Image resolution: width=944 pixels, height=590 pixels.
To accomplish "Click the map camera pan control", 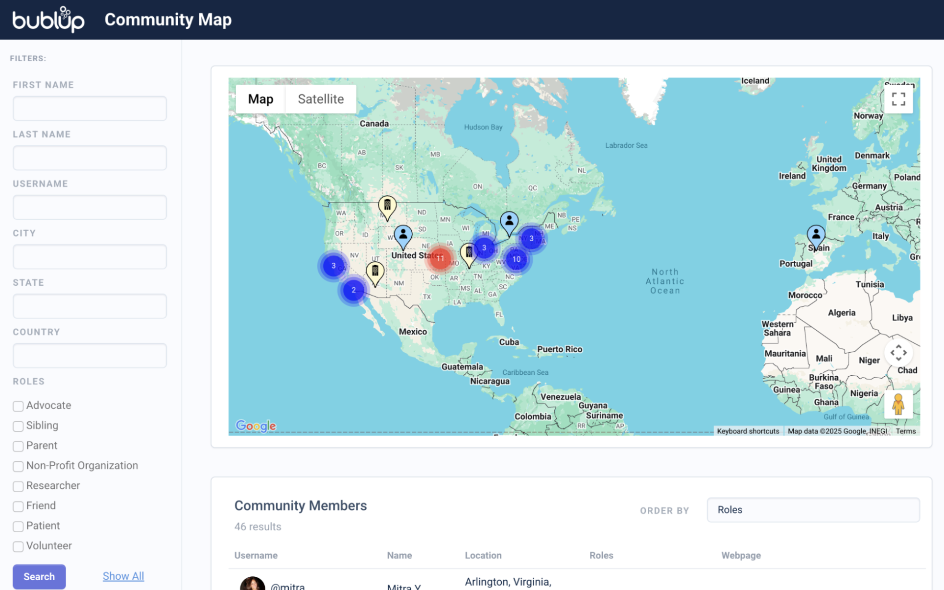I will click(898, 352).
